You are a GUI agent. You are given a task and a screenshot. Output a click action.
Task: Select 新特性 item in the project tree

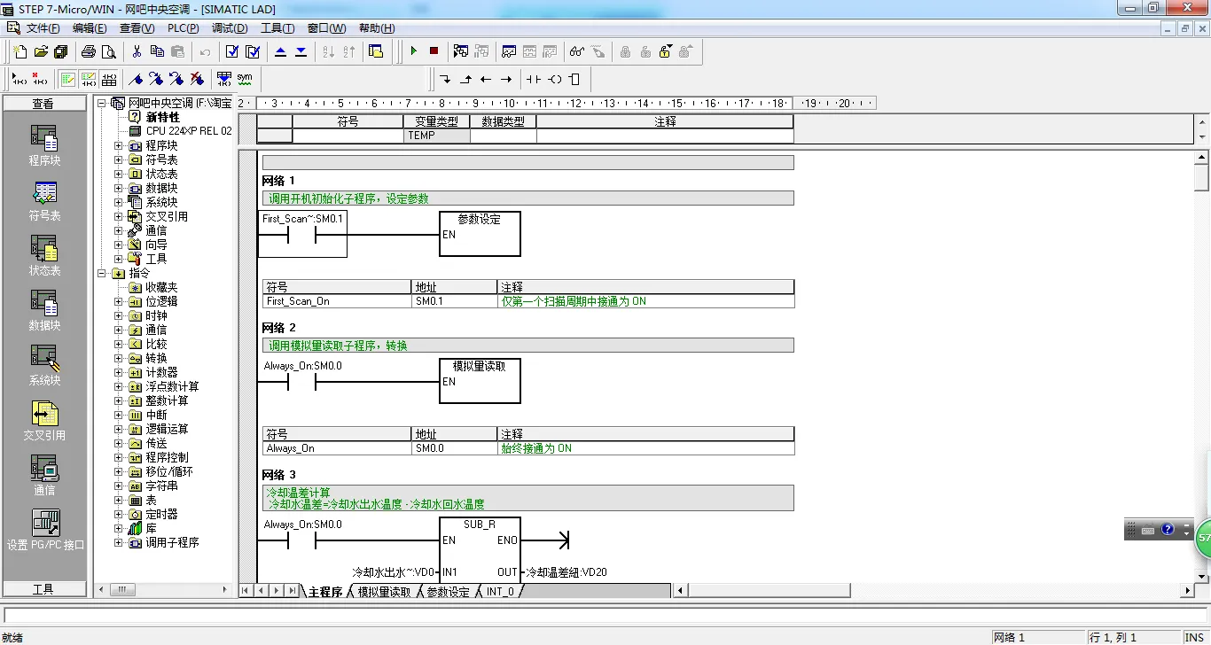point(162,117)
